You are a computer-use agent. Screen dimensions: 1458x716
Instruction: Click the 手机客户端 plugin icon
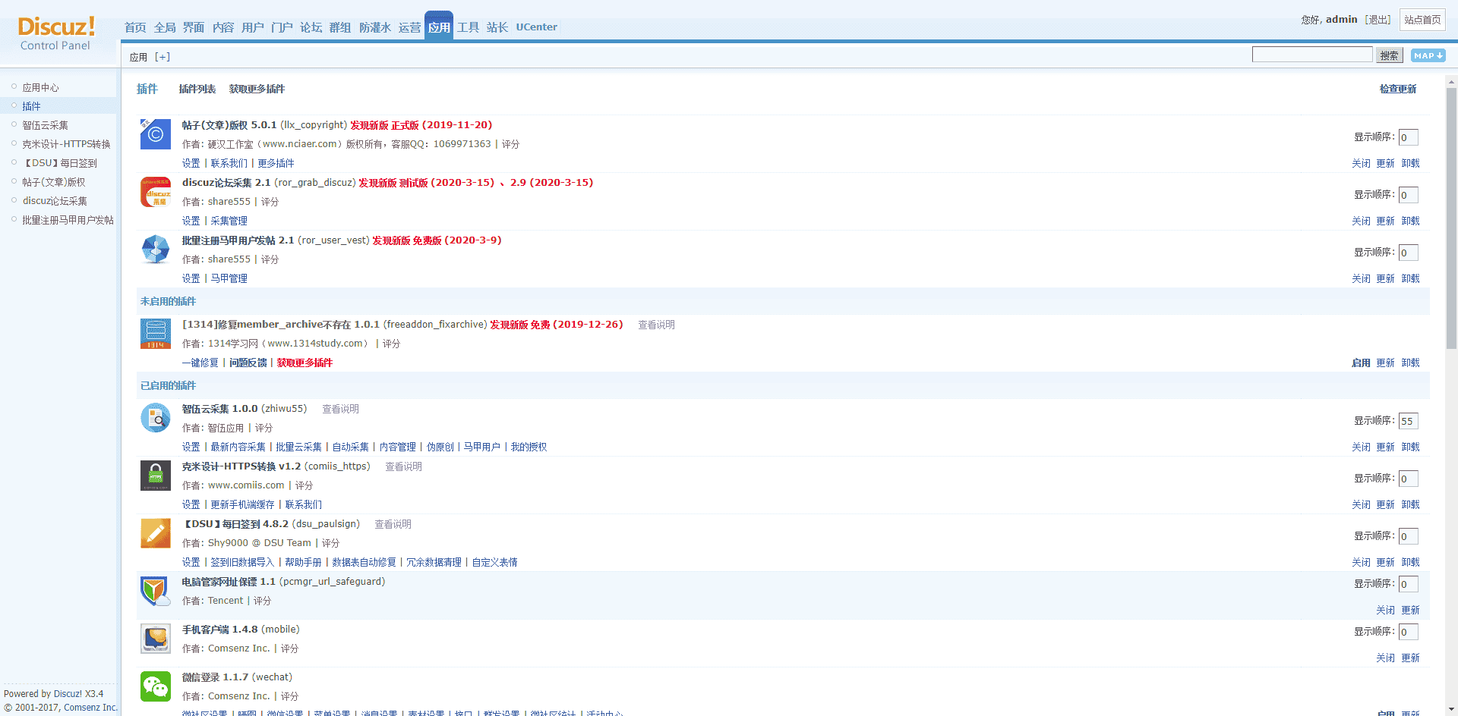click(x=156, y=639)
